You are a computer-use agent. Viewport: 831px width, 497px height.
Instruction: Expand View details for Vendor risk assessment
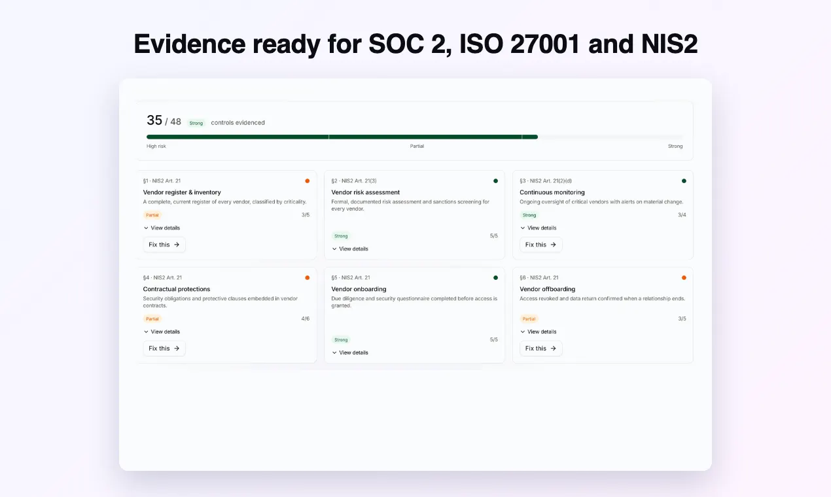tap(350, 249)
